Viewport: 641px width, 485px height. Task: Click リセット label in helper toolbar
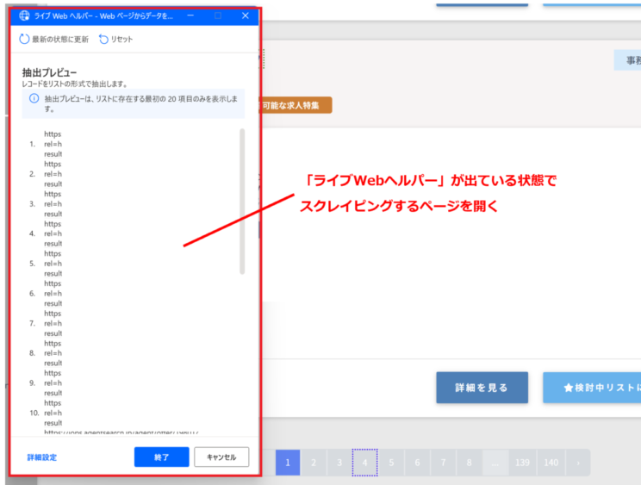click(121, 40)
